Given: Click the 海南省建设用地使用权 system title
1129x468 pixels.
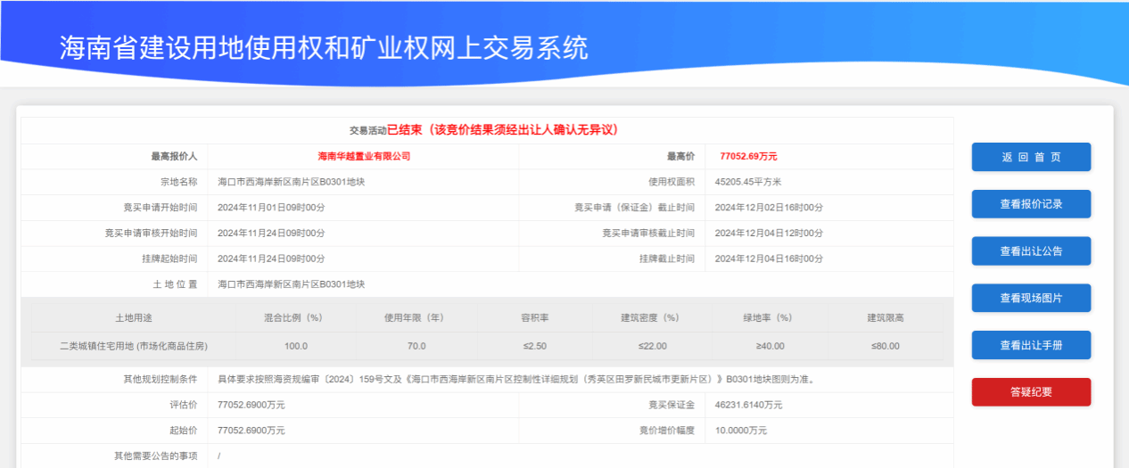Looking at the screenshot, I should [324, 47].
